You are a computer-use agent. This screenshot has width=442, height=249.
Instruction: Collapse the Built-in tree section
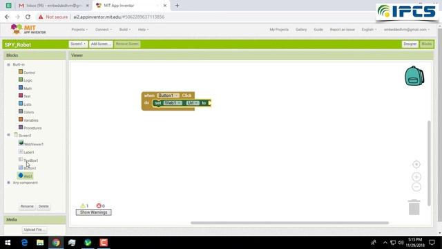8,64
